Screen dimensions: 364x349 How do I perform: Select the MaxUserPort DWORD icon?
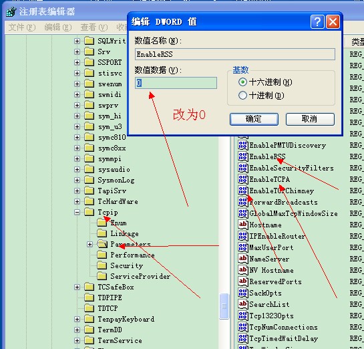click(243, 247)
